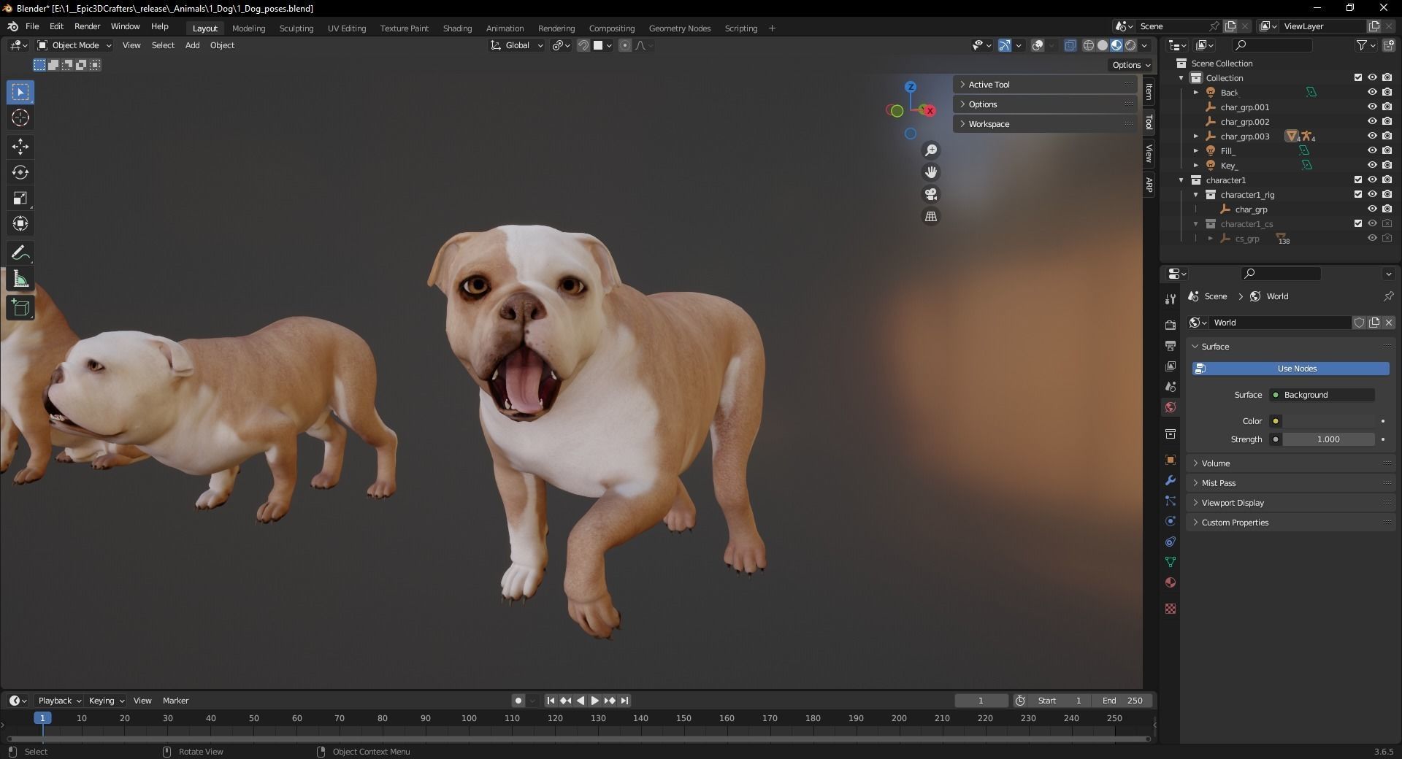Click the outliner filter funnel icon
Image resolution: width=1402 pixels, height=759 pixels.
coord(1362,45)
